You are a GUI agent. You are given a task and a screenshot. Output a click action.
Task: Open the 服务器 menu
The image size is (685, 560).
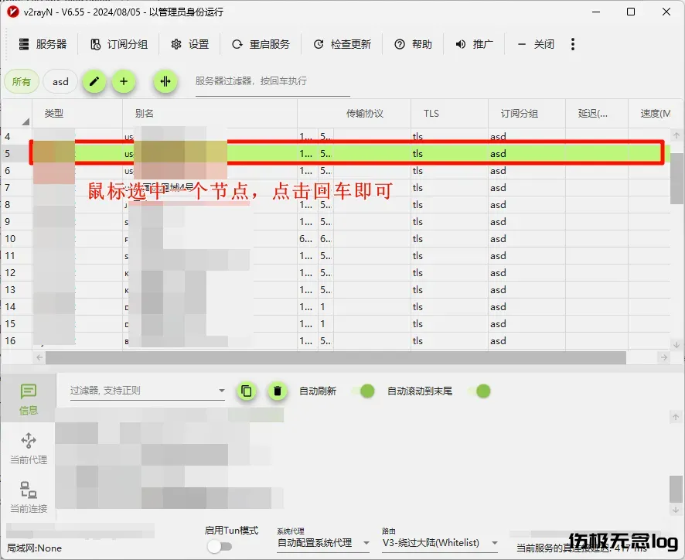click(x=43, y=44)
